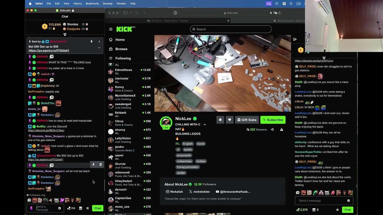The image size is (383, 215).
Task: Expand leaderboard arrow in popout chat
Action: click(x=65, y=35)
